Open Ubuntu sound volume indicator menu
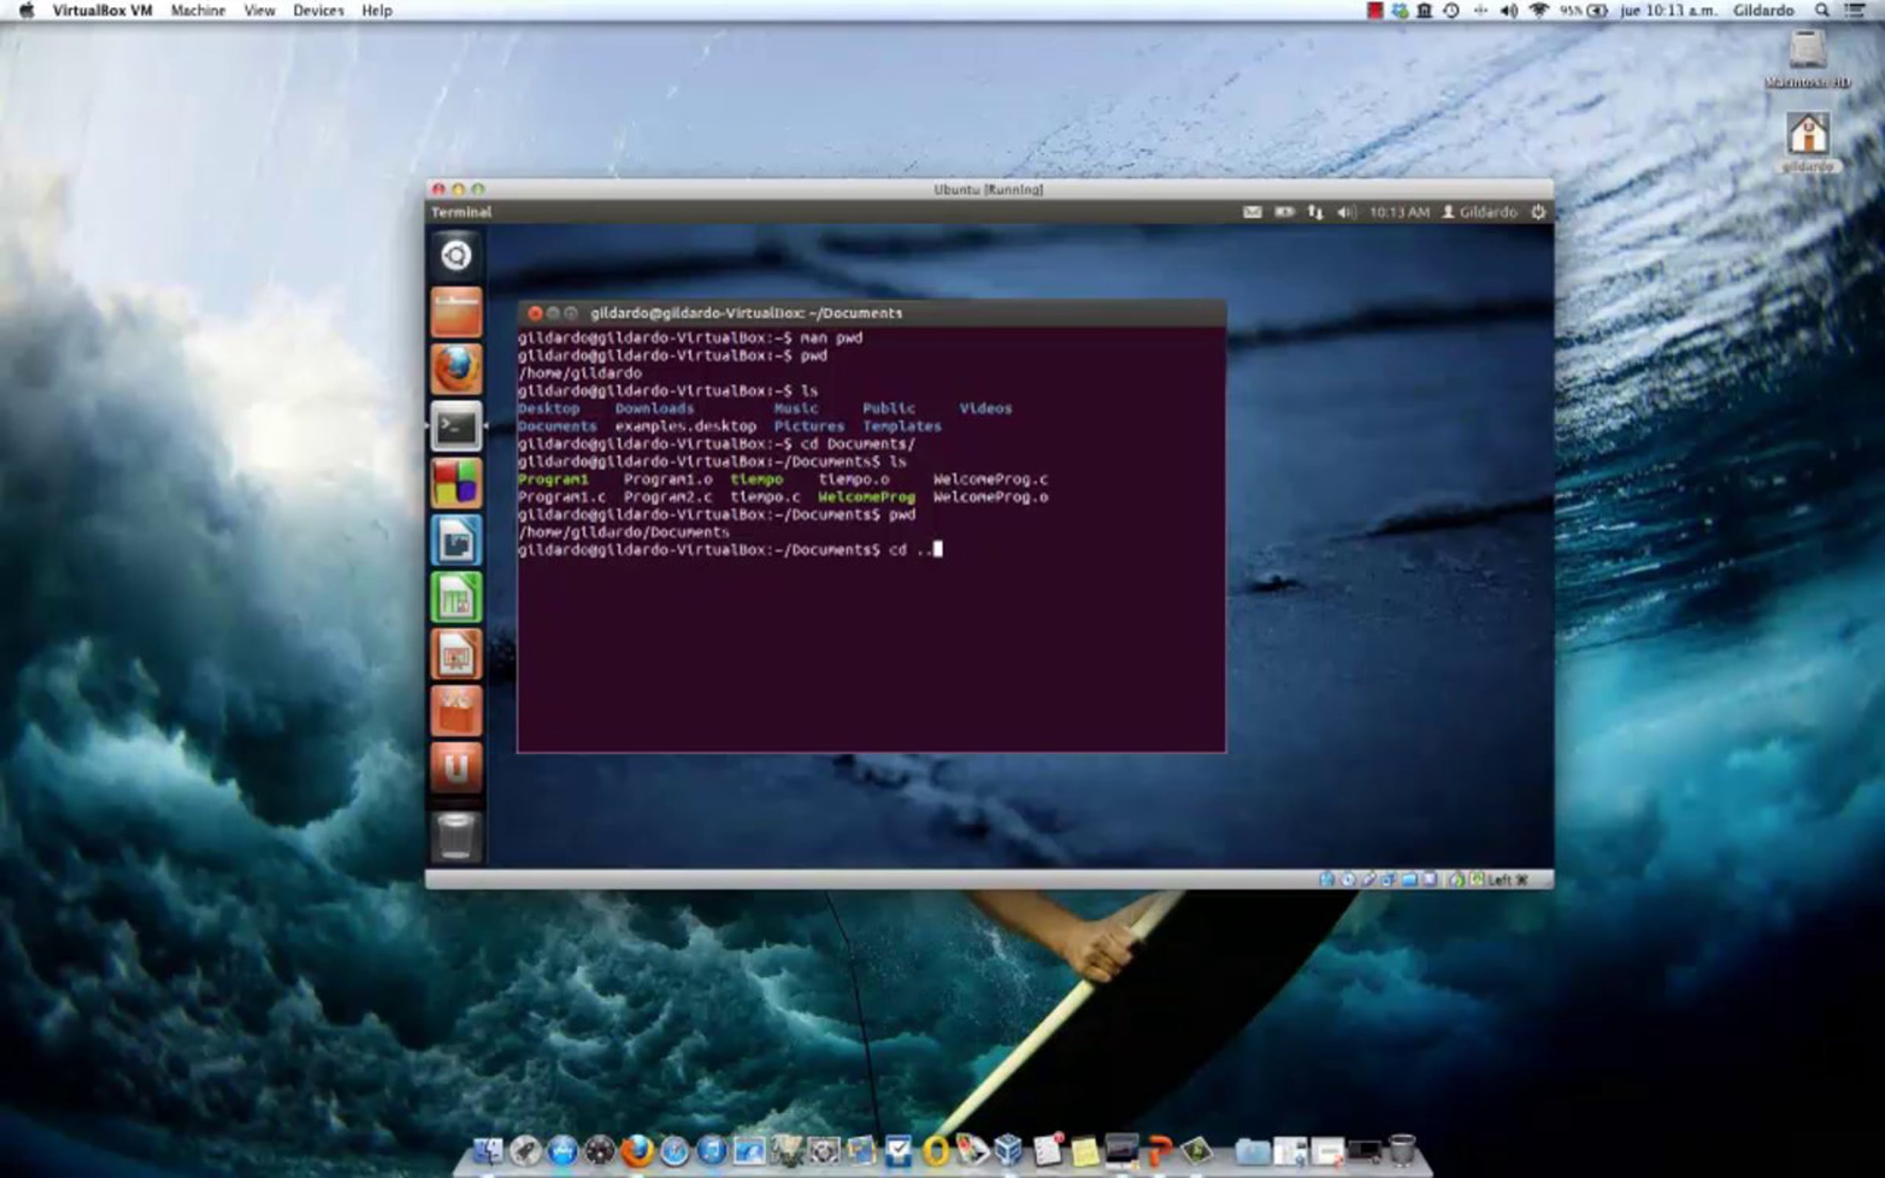1885x1178 pixels. [1346, 212]
